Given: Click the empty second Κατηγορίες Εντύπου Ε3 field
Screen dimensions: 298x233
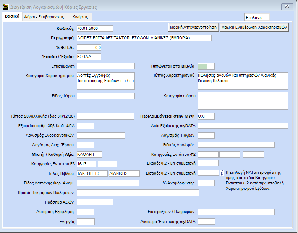Looking at the screenshot, I should [x=107, y=164].
